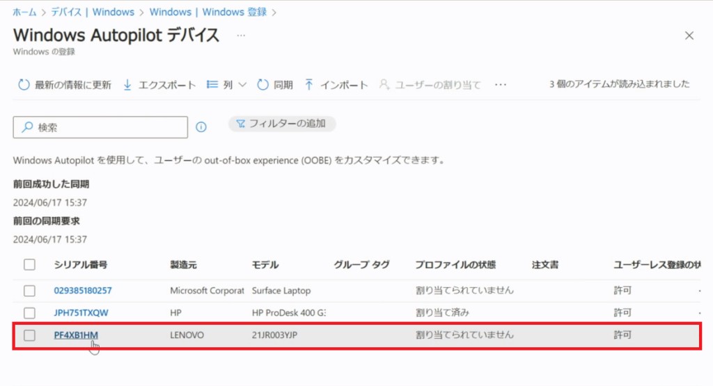Click the Refresh (最新の情報に更新) icon

24,85
